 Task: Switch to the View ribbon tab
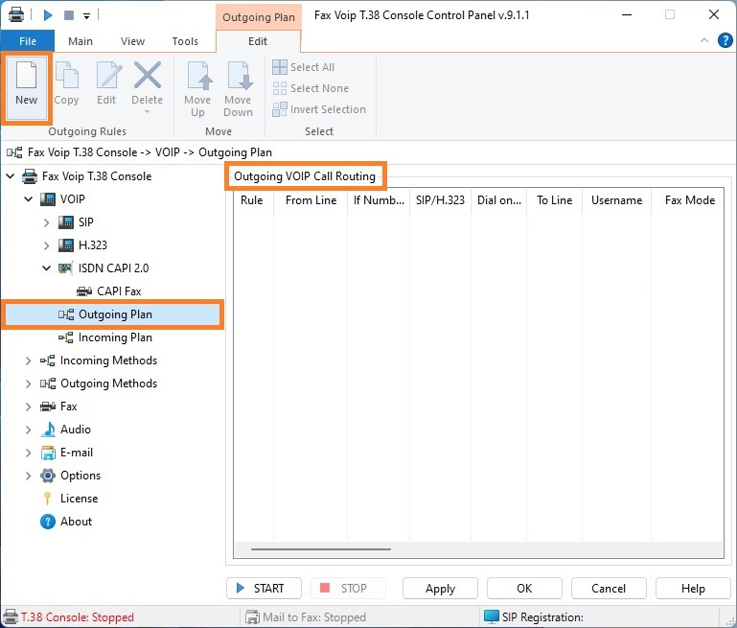(x=132, y=41)
